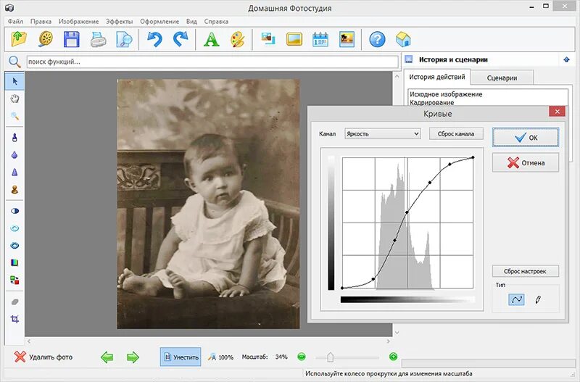580x382 pixels.
Task: Switch to the Сценарии tab
Action: click(502, 78)
